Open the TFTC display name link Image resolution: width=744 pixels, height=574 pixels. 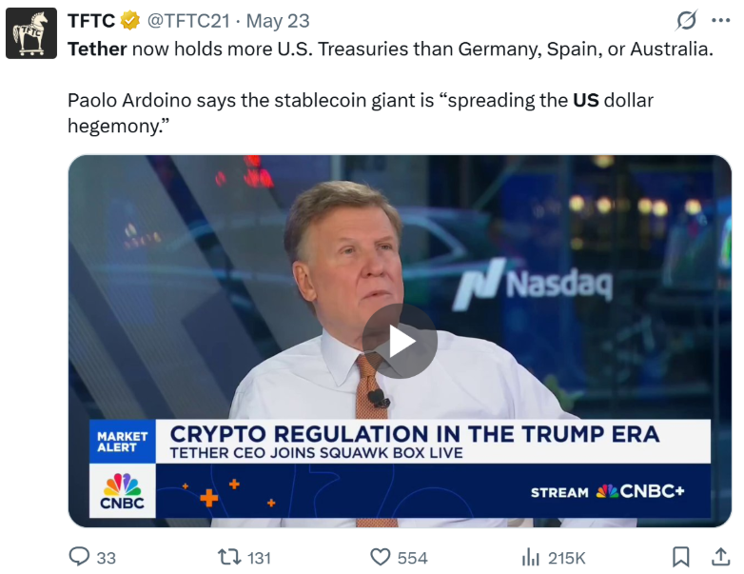point(89,21)
